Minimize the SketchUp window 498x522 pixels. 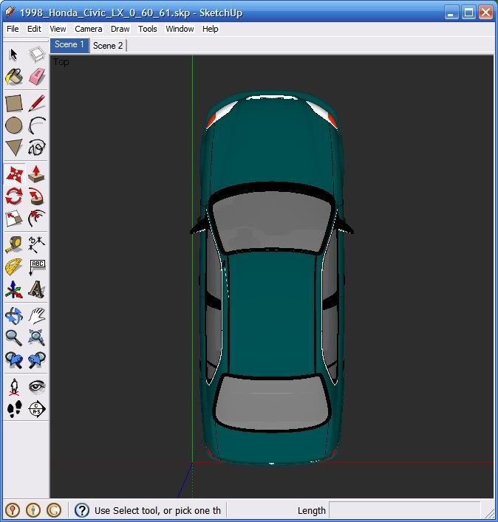(451, 13)
